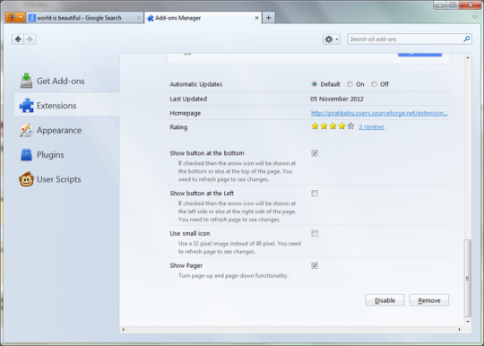Close the Add-ons Manager tab
Viewport: 484px width, 346px height.
click(256, 18)
